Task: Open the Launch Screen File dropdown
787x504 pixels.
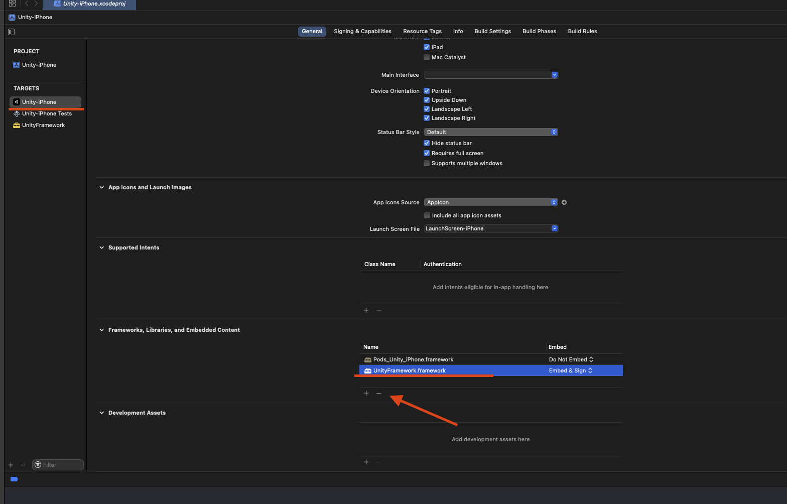Action: pyautogui.click(x=491, y=228)
